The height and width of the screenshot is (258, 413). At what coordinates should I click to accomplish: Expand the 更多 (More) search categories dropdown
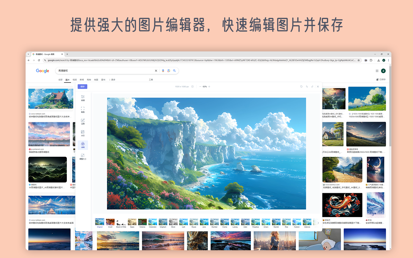click(113, 79)
